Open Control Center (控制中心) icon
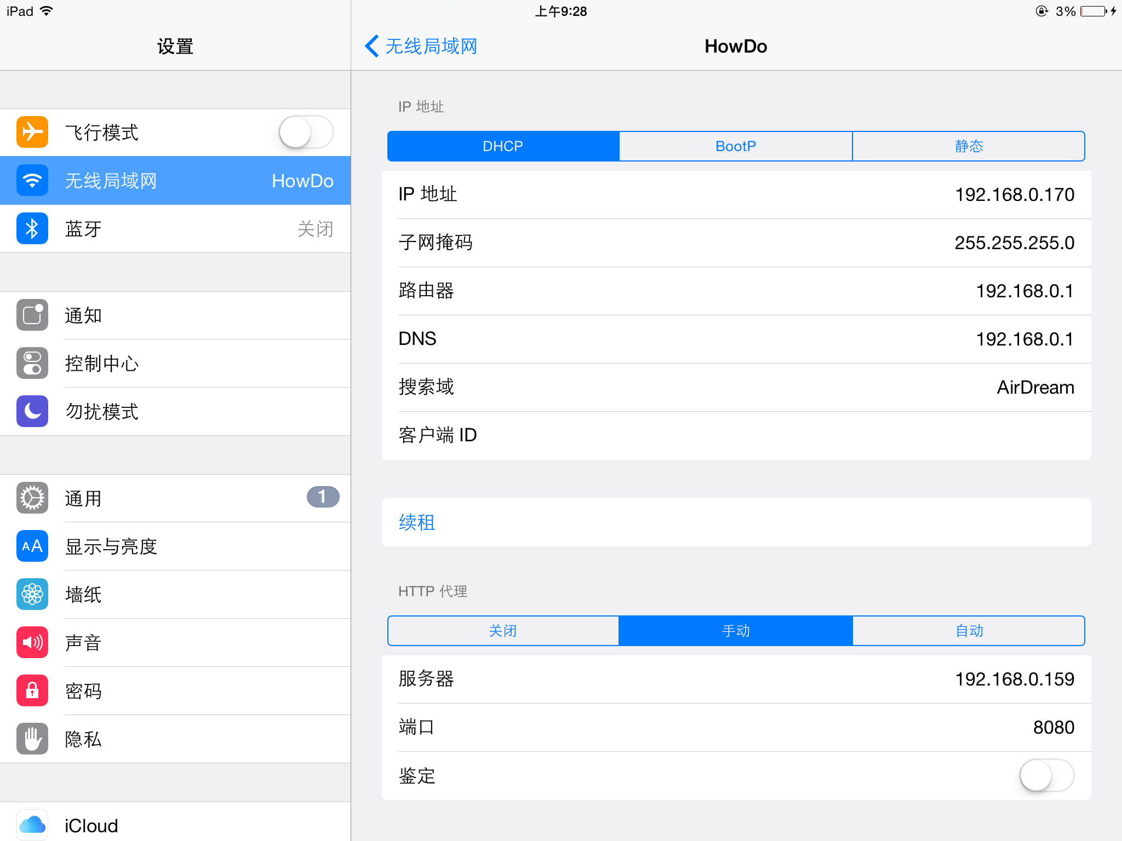This screenshot has width=1122, height=841. (32, 363)
